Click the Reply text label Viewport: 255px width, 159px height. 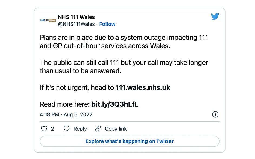[x=80, y=129]
